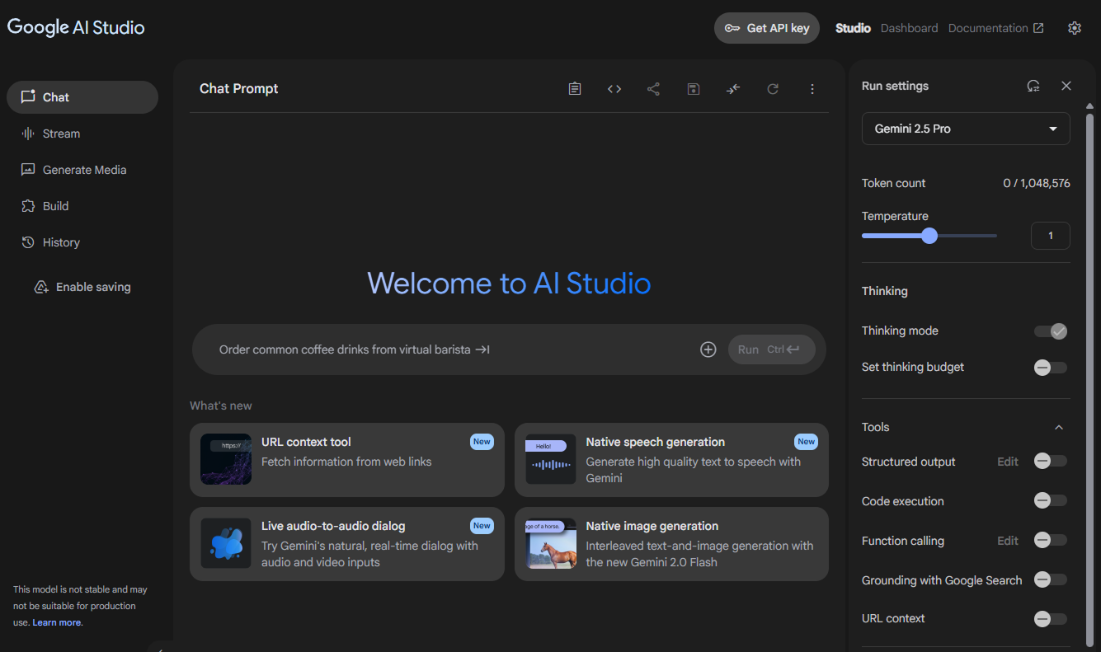This screenshot has width=1101, height=652.
Task: Open the Dashboard tab
Action: coord(909,28)
